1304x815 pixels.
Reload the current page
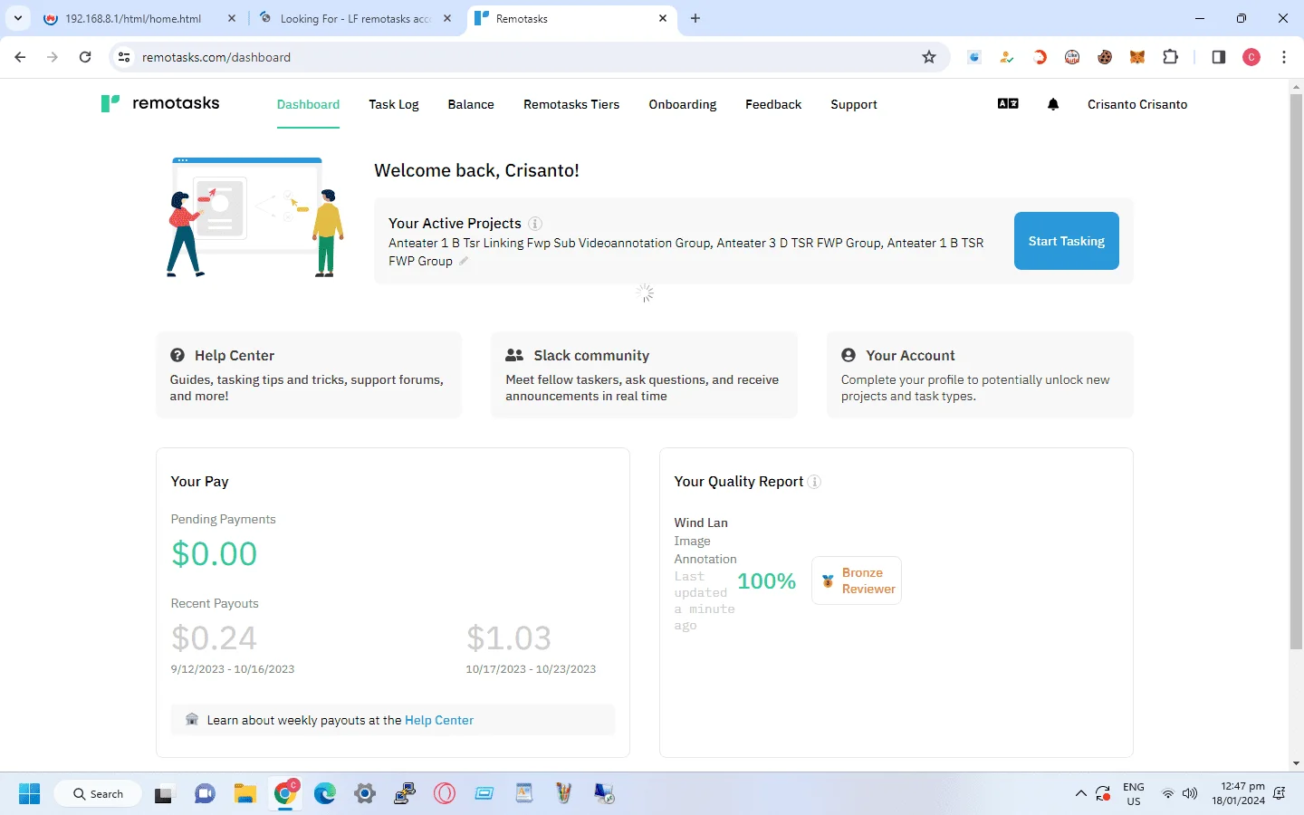[85, 57]
